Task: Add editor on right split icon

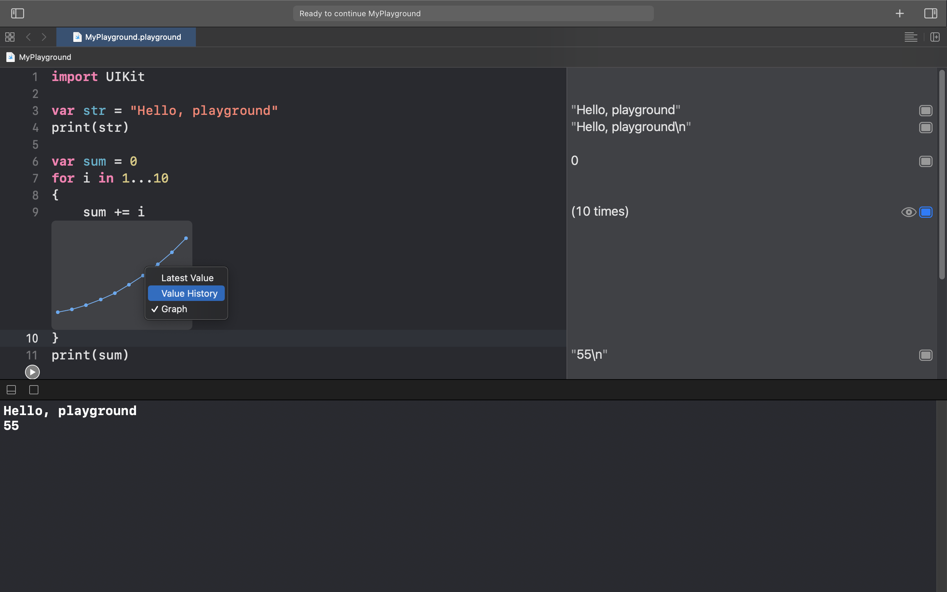Action: click(935, 37)
